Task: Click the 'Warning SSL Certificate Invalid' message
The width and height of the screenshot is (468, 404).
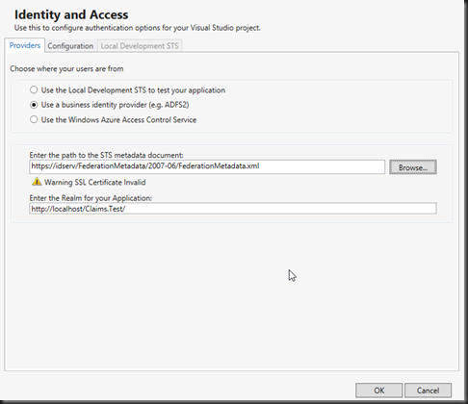Action: 95,182
